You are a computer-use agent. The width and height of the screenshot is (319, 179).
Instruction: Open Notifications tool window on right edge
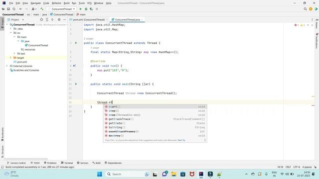tap(317, 41)
